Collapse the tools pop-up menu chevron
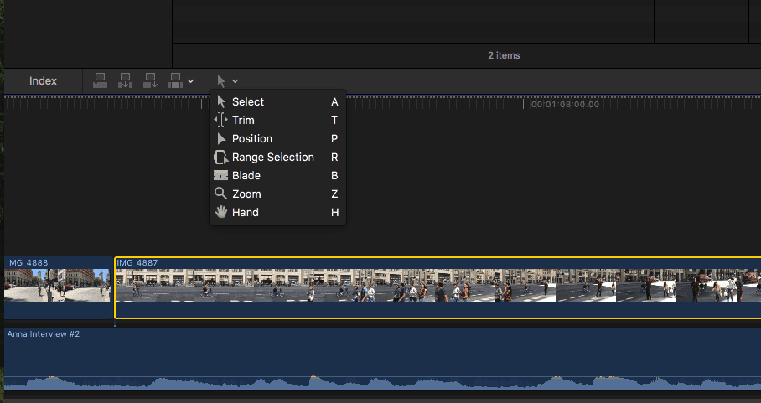The width and height of the screenshot is (761, 403). point(236,81)
